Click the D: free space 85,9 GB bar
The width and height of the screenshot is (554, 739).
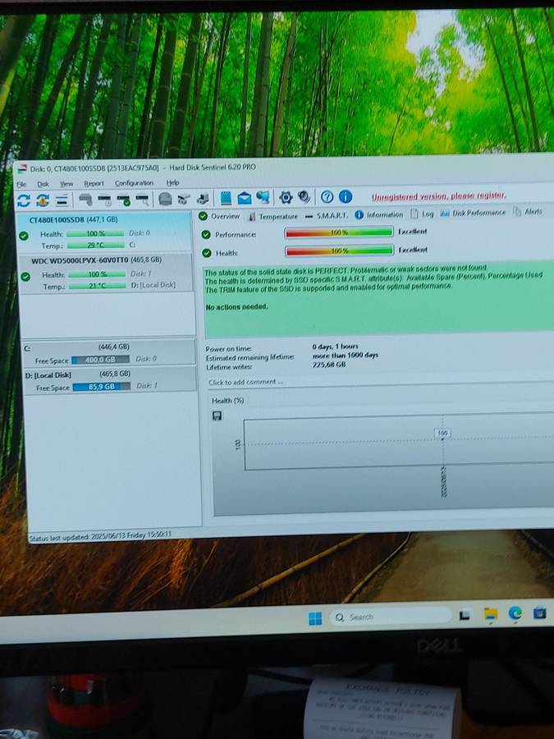pyautogui.click(x=102, y=387)
